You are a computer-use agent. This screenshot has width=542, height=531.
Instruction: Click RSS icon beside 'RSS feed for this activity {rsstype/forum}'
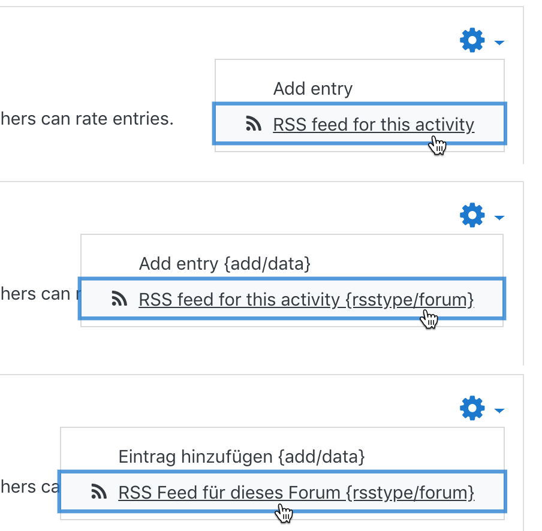119,298
